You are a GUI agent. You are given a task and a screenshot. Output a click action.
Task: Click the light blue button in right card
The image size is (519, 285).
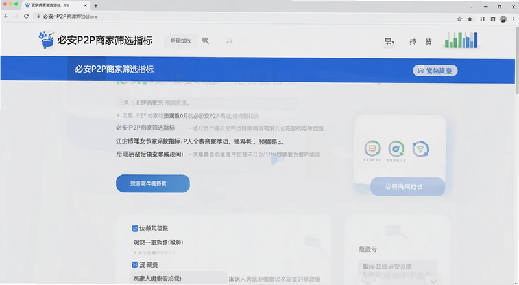click(x=407, y=187)
